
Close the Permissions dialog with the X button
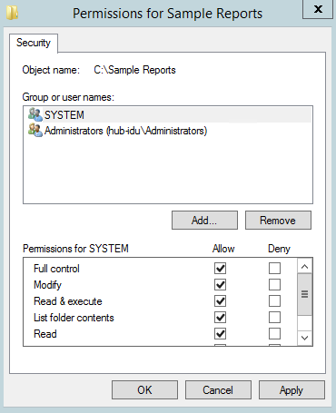pyautogui.click(x=318, y=9)
